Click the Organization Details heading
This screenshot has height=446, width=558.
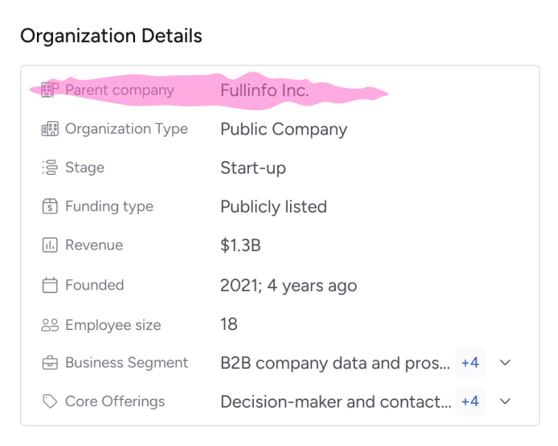pyautogui.click(x=111, y=35)
